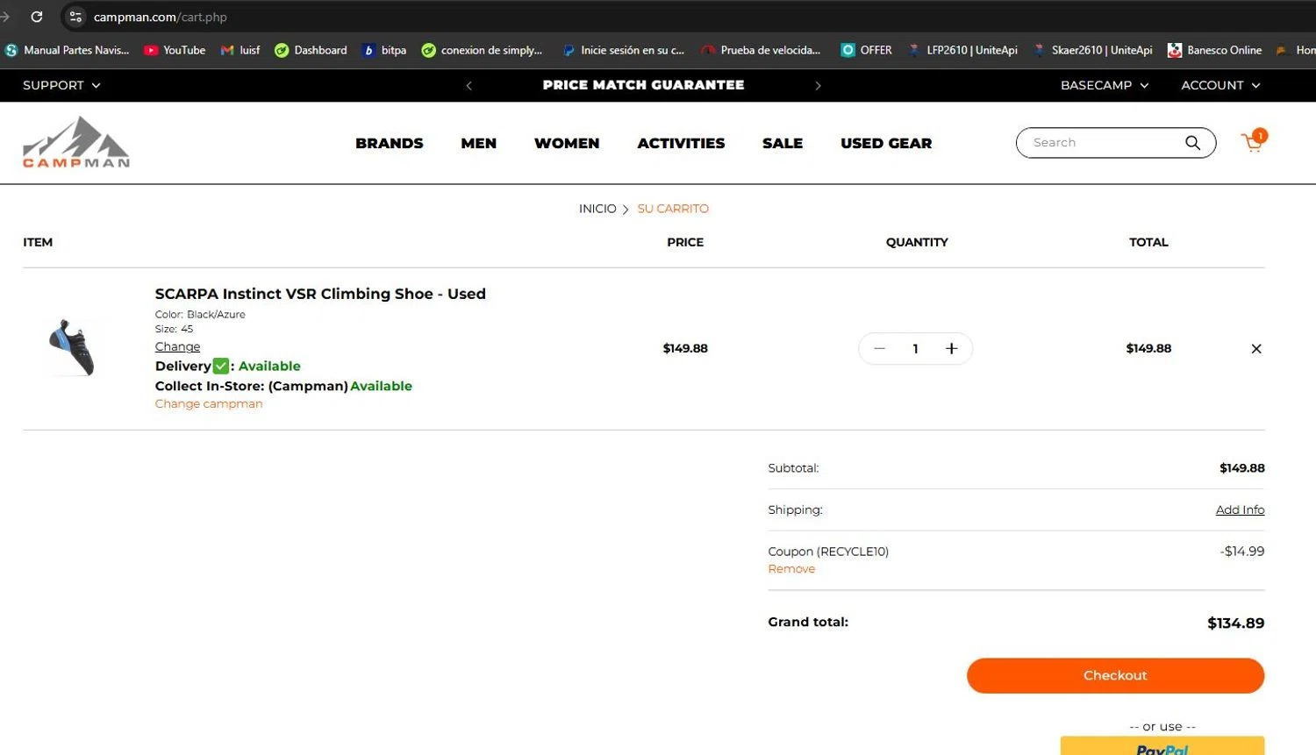Click the Su Carrito breadcrumb
This screenshot has height=755, width=1316.
pos(673,209)
